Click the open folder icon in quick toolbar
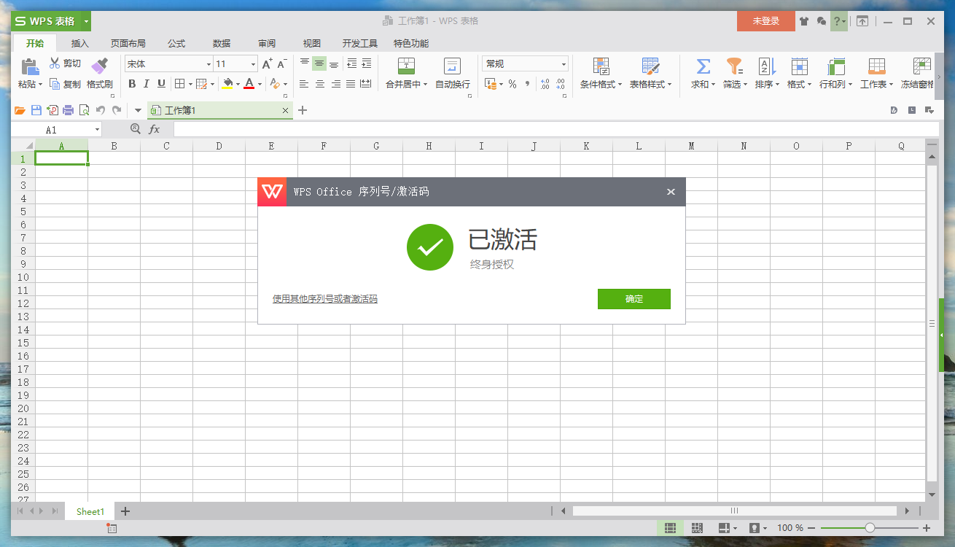Screen dimensions: 955x547 pyautogui.click(x=20, y=110)
